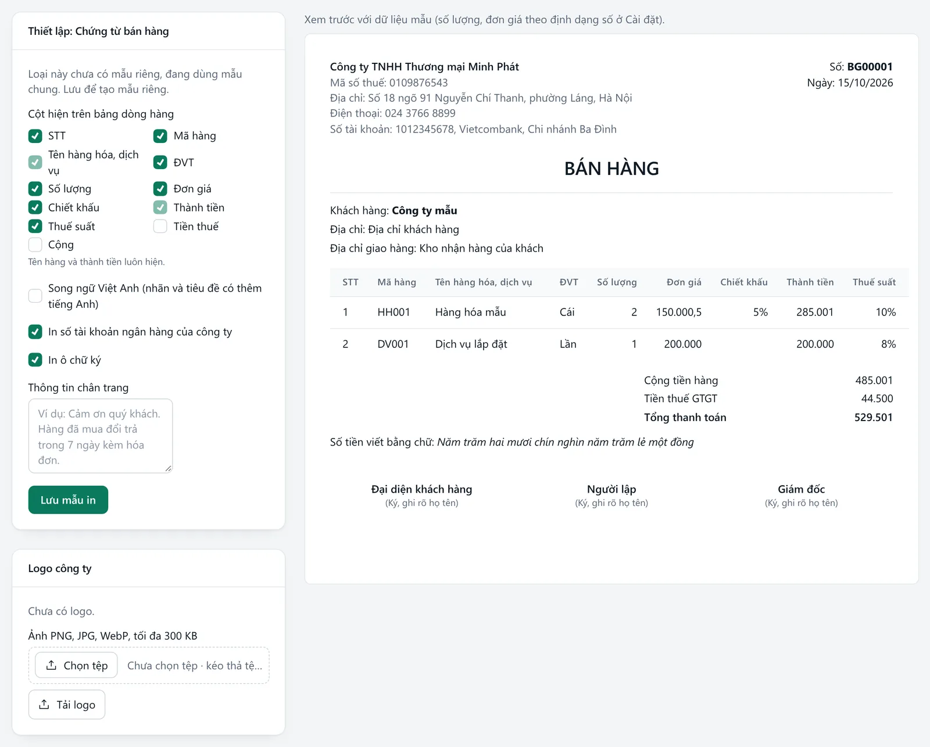Toggle In số tài khoản ngân hàng checkbox
The width and height of the screenshot is (930, 747).
[x=35, y=332]
